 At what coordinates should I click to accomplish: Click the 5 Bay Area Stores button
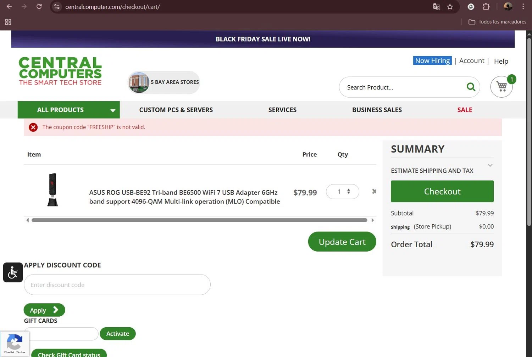point(164,82)
